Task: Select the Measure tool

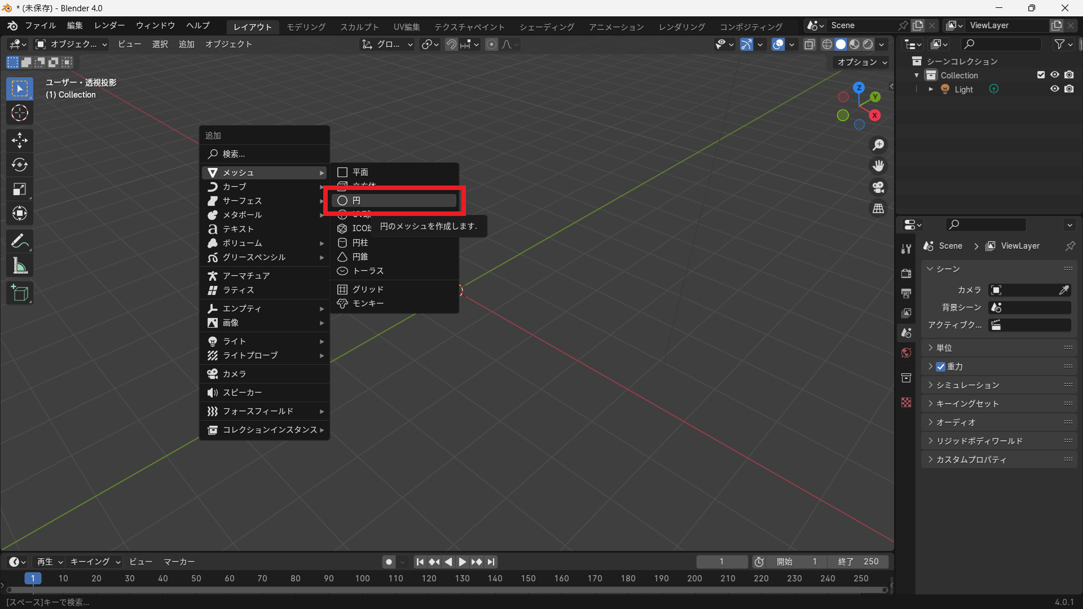Action: click(x=20, y=266)
